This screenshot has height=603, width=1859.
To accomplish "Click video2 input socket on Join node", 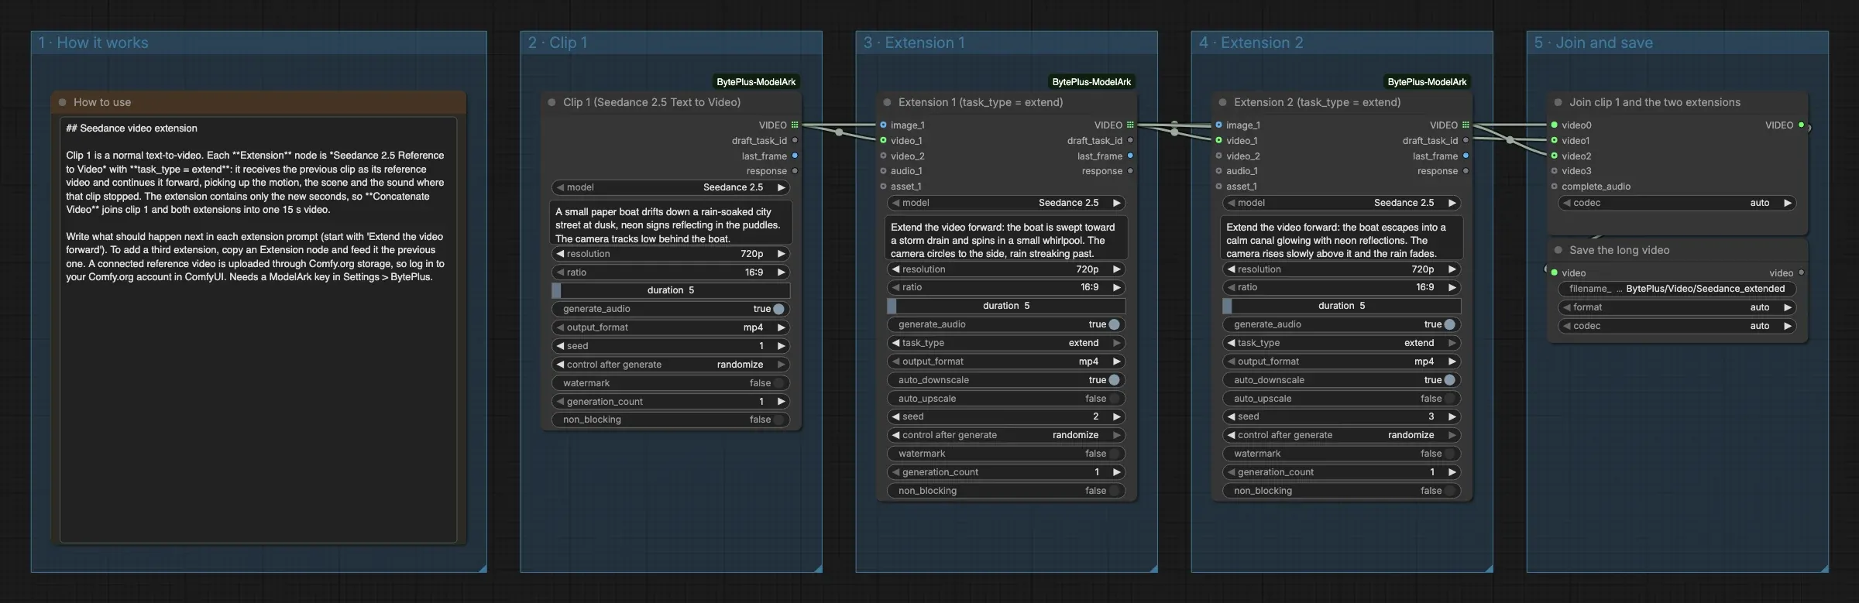I will click(1554, 156).
